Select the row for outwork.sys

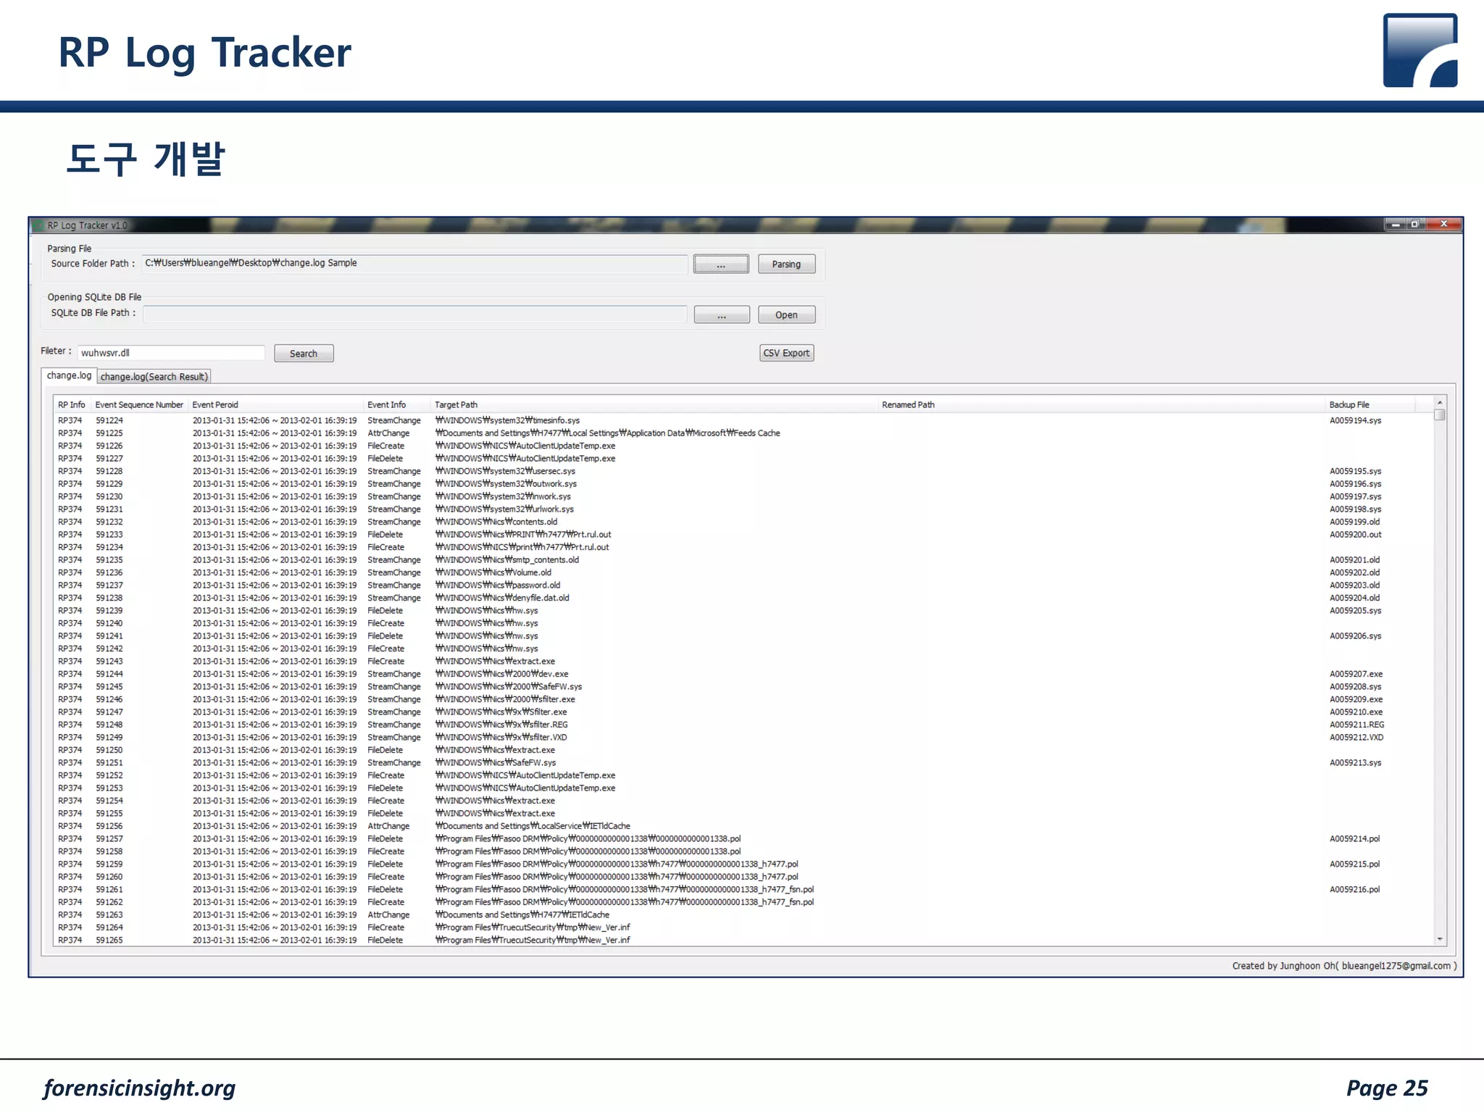click(x=743, y=484)
